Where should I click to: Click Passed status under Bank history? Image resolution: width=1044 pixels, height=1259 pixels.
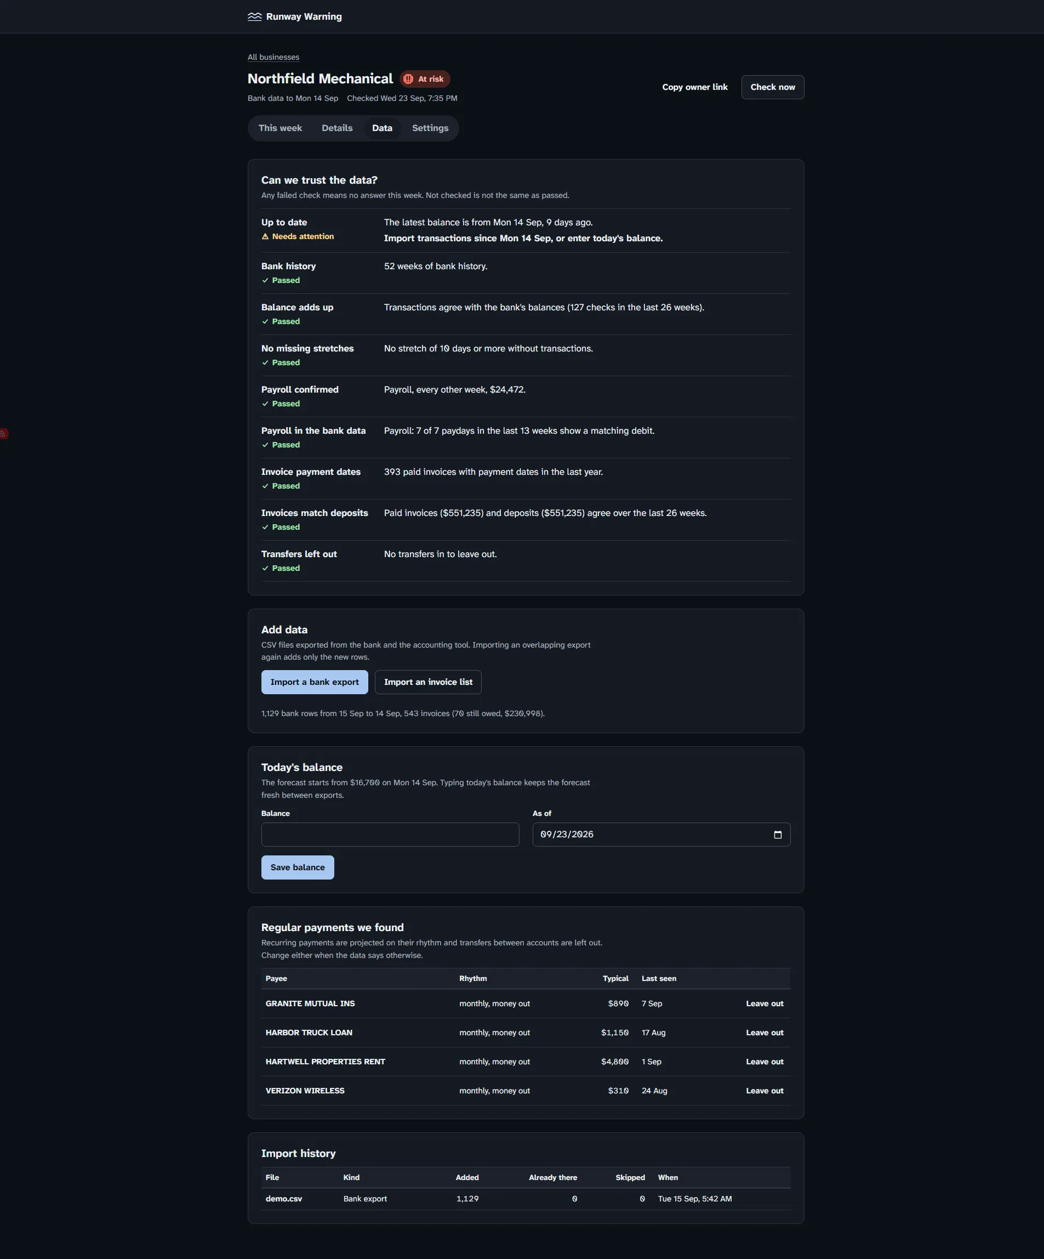pos(281,280)
